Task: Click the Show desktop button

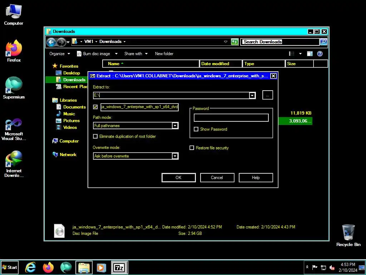Action: click(362, 267)
